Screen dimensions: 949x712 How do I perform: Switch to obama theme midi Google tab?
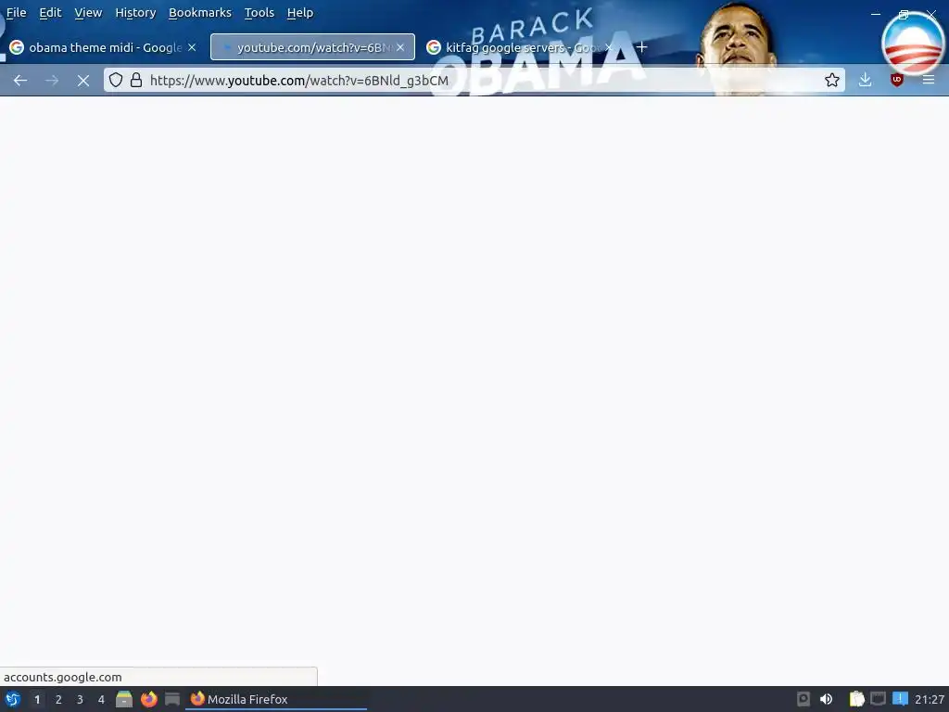[102, 47]
